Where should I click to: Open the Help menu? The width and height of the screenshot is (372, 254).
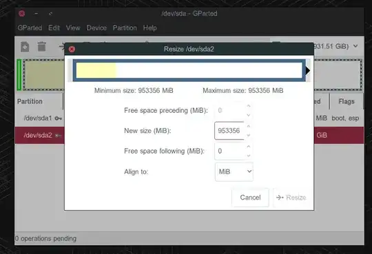pyautogui.click(x=149, y=28)
